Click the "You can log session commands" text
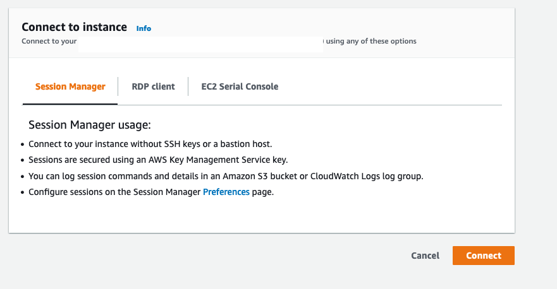The height and width of the screenshot is (289, 557). 87,176
